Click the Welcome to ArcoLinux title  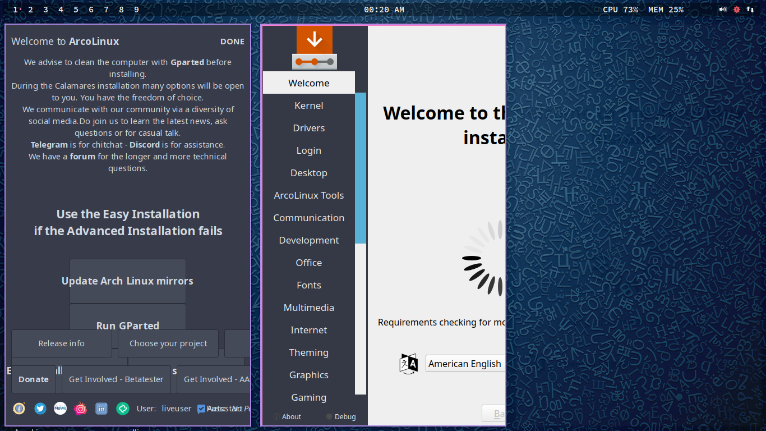65,42
